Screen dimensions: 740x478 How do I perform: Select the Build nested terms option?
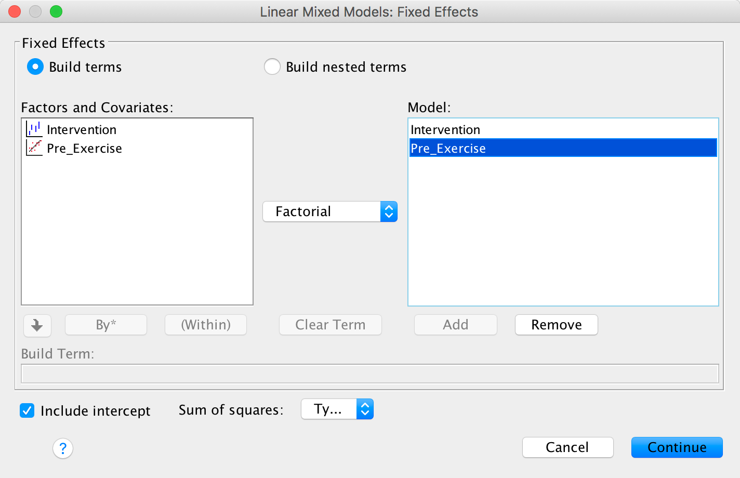(x=272, y=67)
